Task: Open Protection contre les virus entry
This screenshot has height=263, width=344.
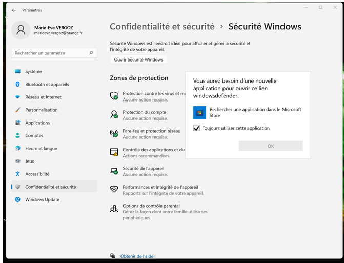Action: pyautogui.click(x=148, y=96)
